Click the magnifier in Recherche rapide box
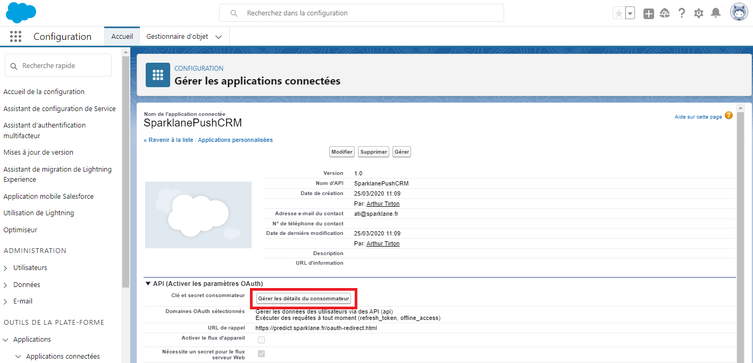Viewport: 753px width, 363px height. (14, 66)
